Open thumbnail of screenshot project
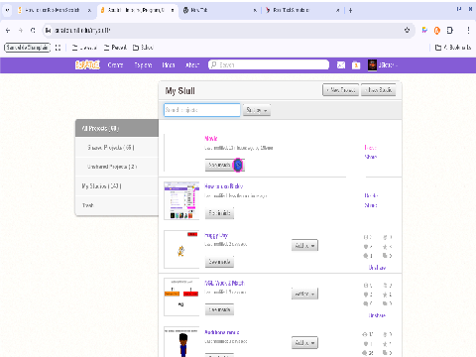 181,200
